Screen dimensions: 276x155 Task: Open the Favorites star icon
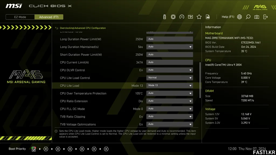click(199, 17)
